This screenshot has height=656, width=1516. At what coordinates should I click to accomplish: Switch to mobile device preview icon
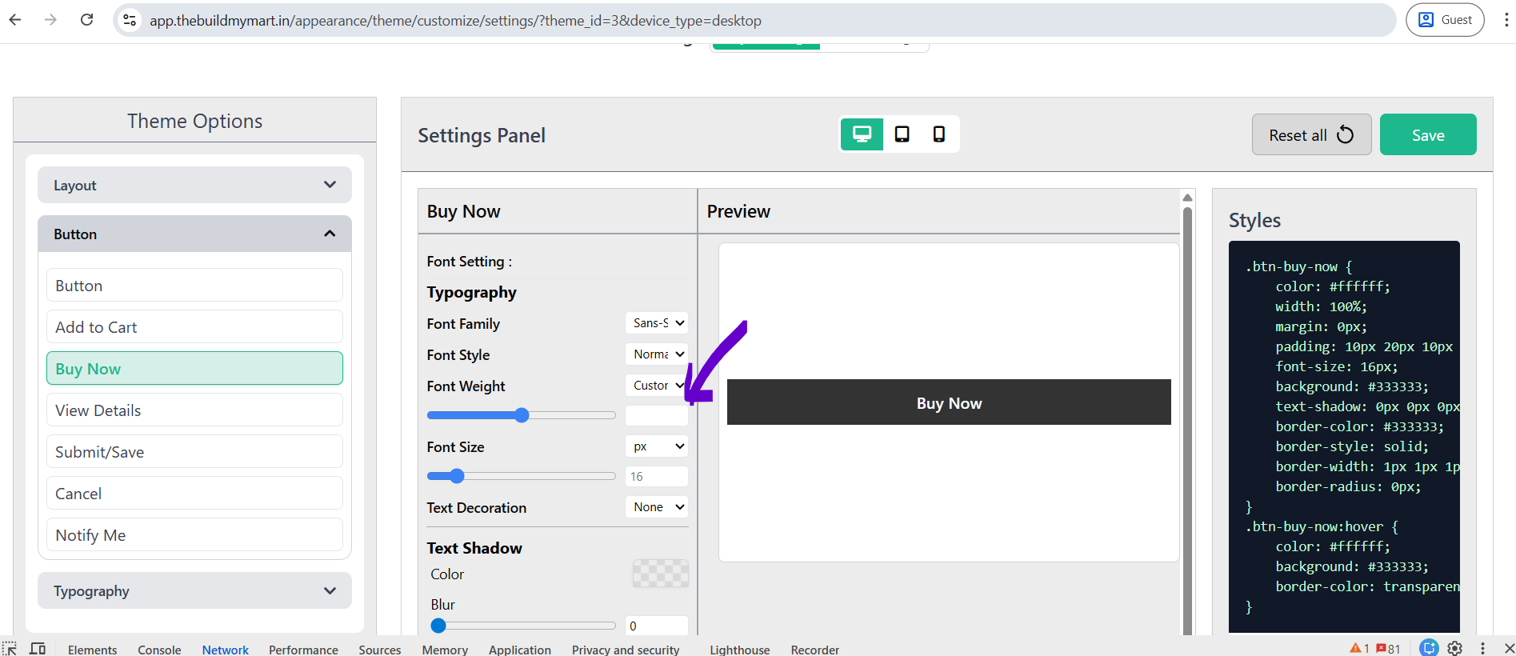pyautogui.click(x=938, y=134)
